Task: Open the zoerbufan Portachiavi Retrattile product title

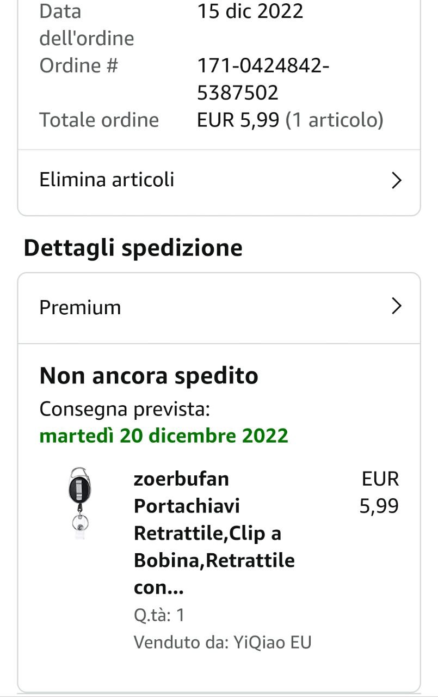Action: pos(214,533)
